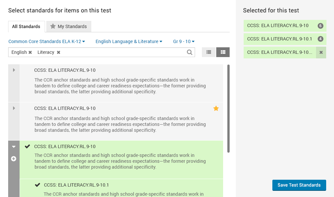Open the My Standards tab
334x197 pixels.
pyautogui.click(x=69, y=26)
